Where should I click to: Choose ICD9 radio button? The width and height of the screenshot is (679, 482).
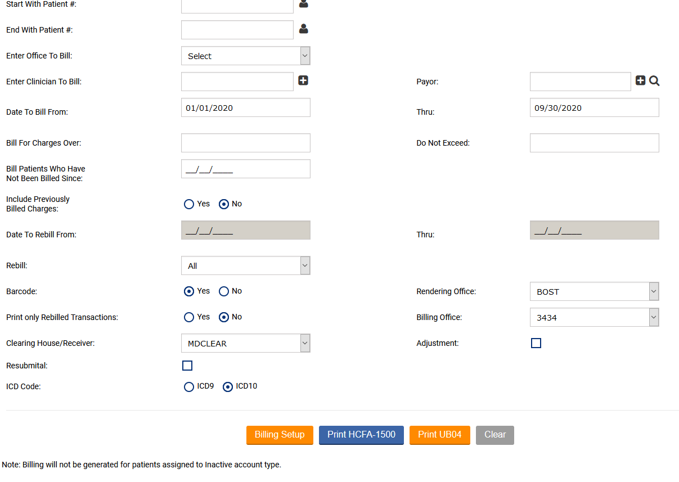click(x=189, y=387)
